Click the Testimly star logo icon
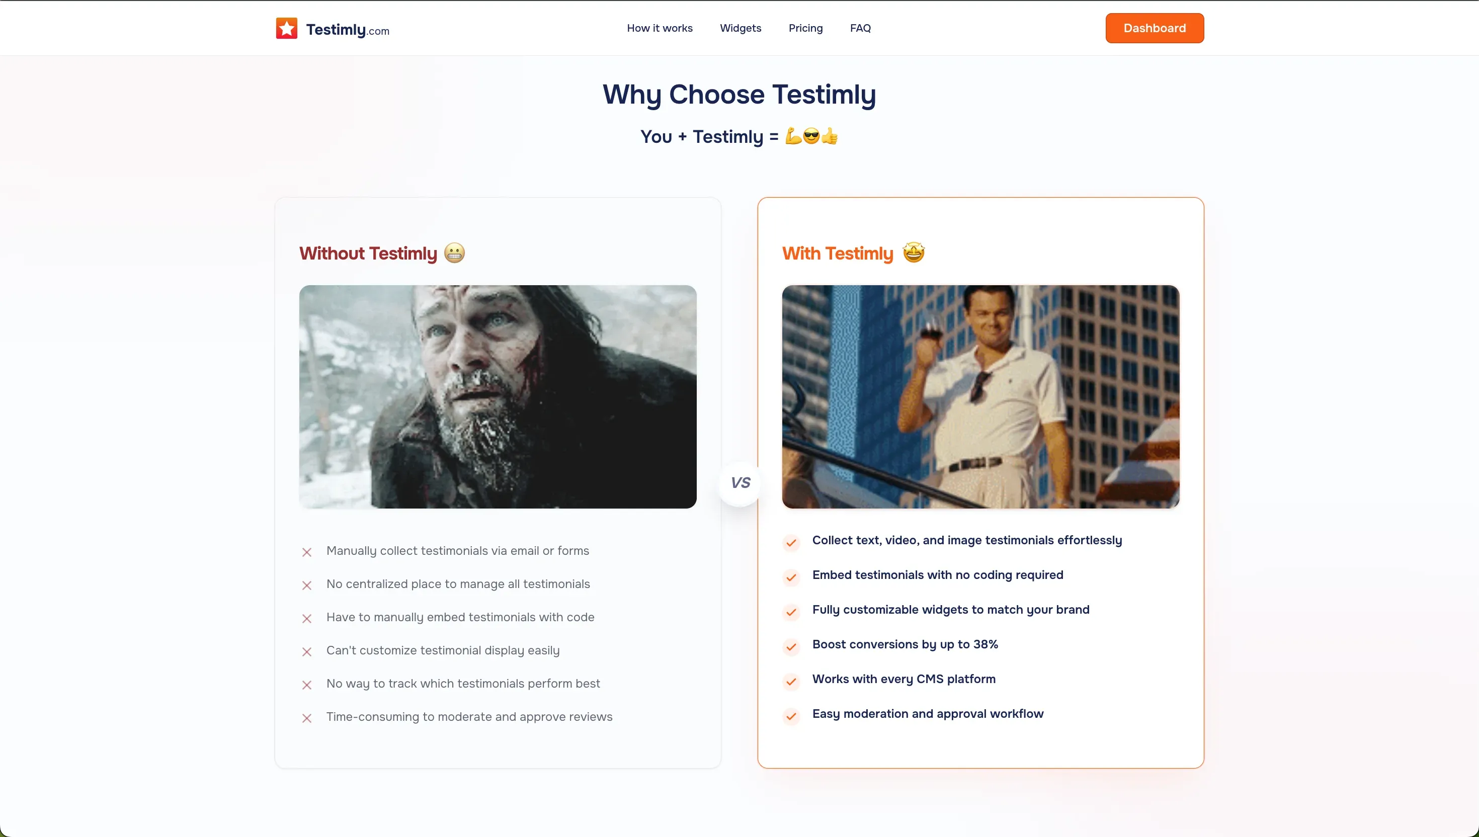Image resolution: width=1479 pixels, height=837 pixels. pyautogui.click(x=286, y=28)
